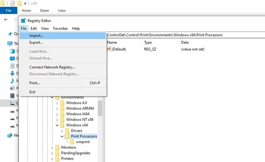This screenshot has width=265, height=162.
Task: Click the Drivers folder icon
Action: [67, 131]
